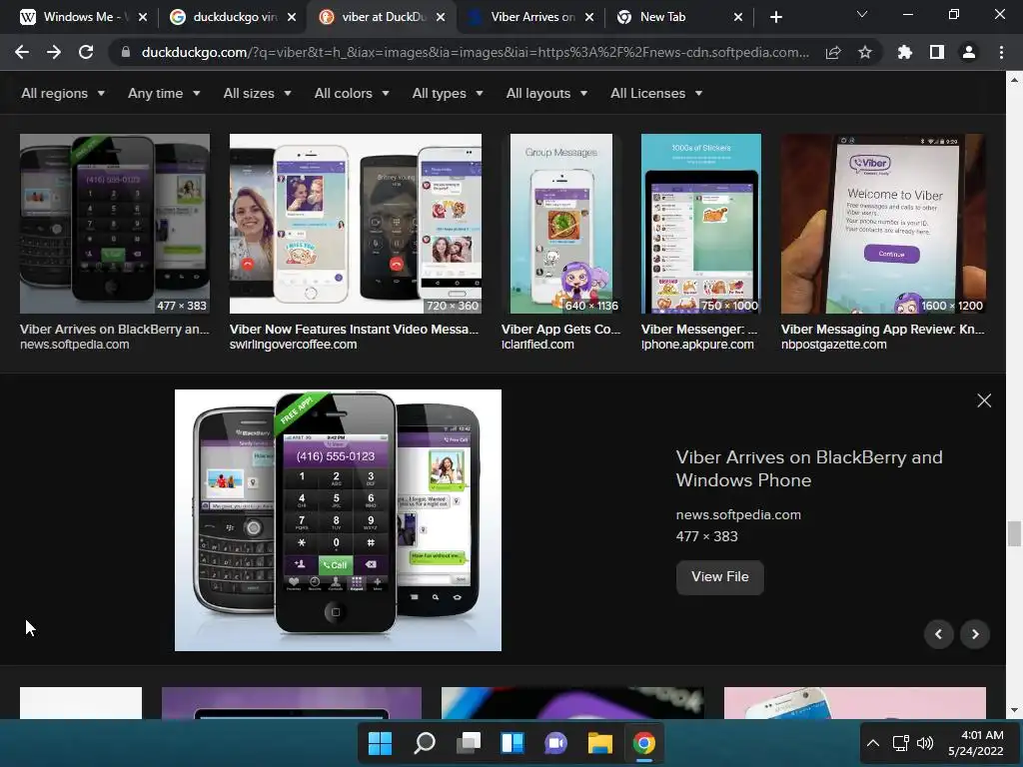
Task: Open the Viber Arrives on BlackBerry title link
Action: click(x=809, y=469)
